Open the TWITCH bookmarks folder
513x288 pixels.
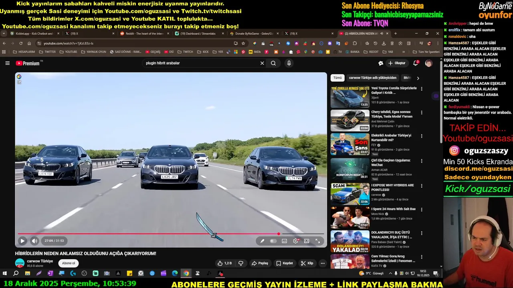tap(185, 52)
